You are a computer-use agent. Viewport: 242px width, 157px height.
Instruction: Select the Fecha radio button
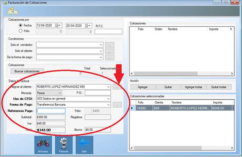click(21, 25)
